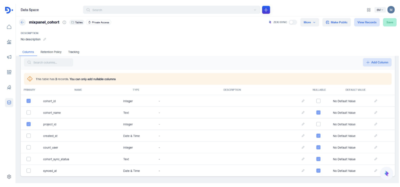The height and width of the screenshot is (187, 400).
Task: Uncheck nullable checkbox for count_user
Action: tap(318, 147)
